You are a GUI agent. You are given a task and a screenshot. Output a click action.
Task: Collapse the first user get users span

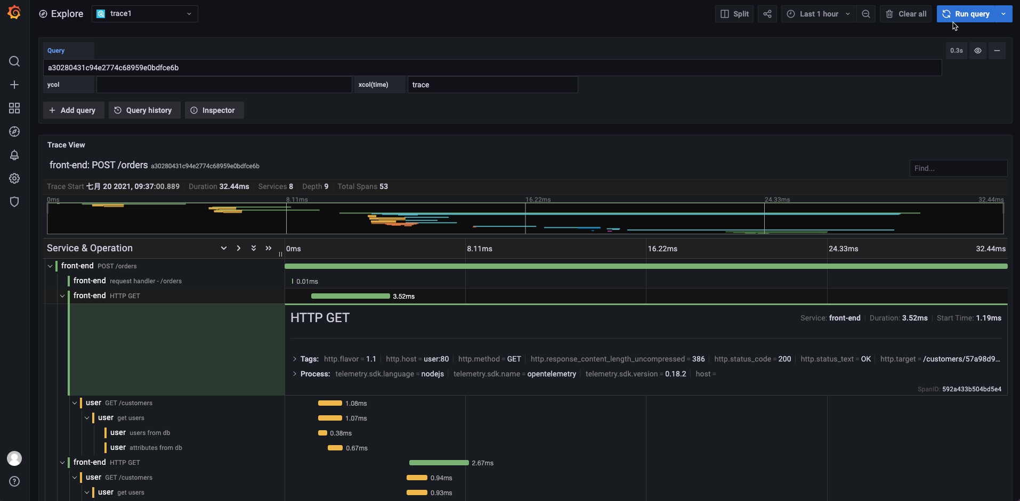click(87, 418)
